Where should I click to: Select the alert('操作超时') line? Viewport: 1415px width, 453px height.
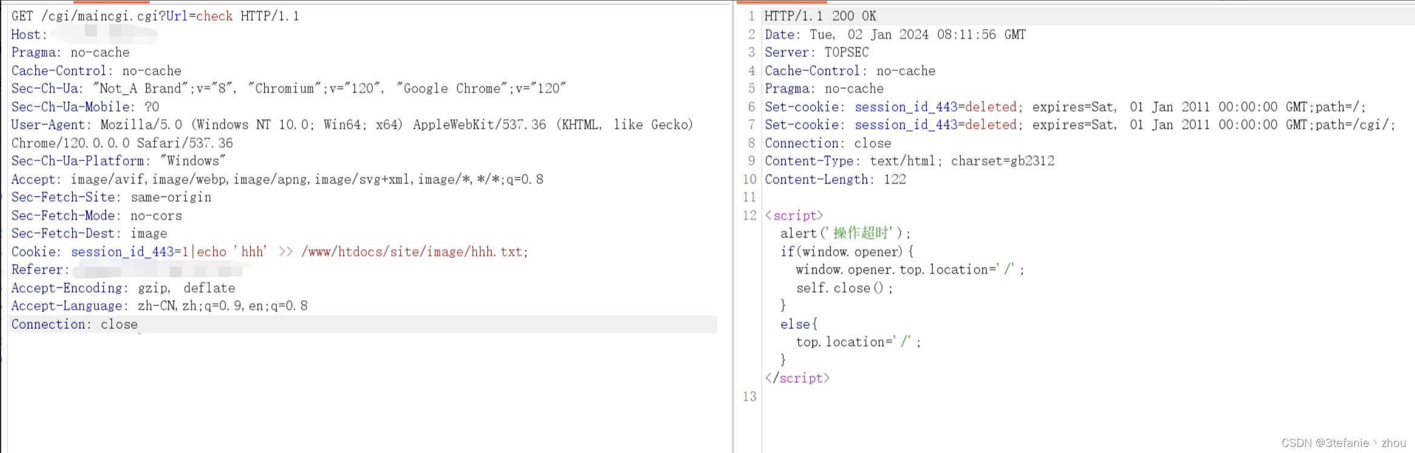coord(845,233)
